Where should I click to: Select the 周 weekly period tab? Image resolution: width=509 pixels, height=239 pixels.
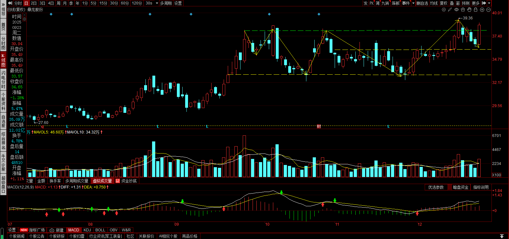click(x=59, y=3)
